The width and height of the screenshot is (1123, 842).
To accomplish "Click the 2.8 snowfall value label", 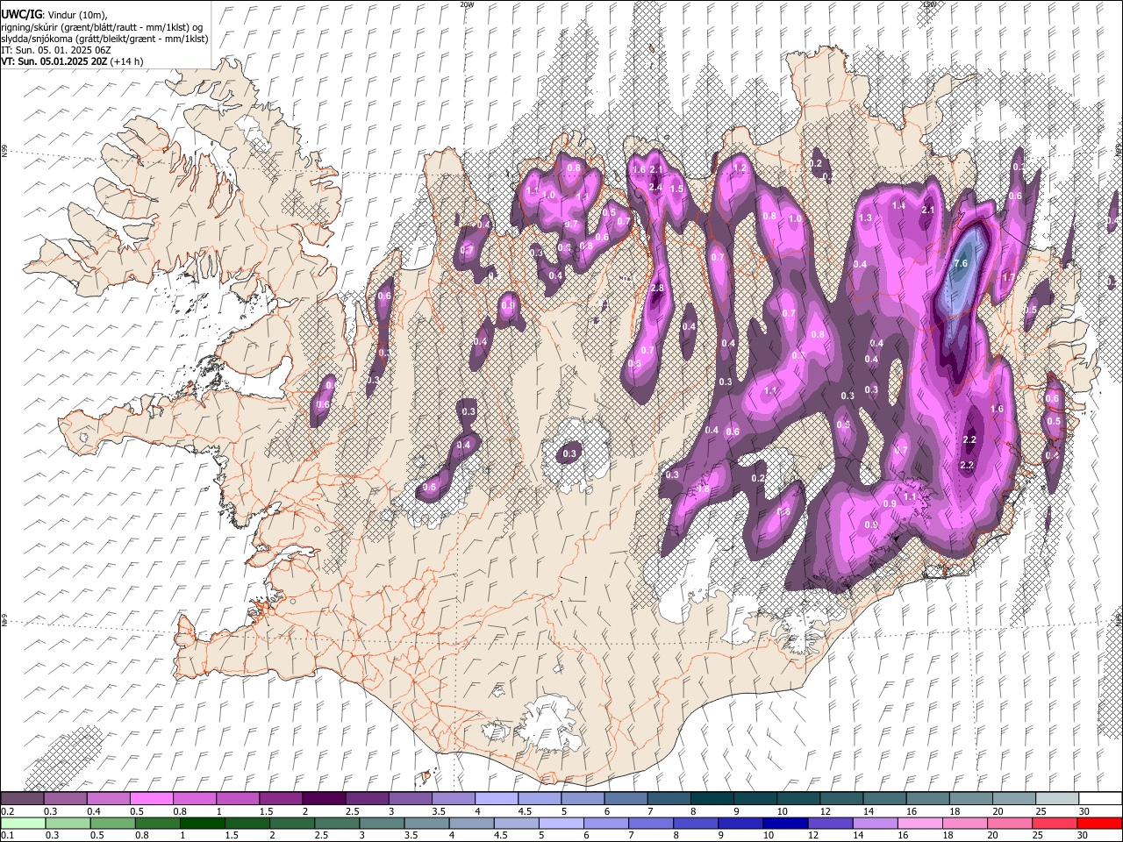I will click(656, 289).
